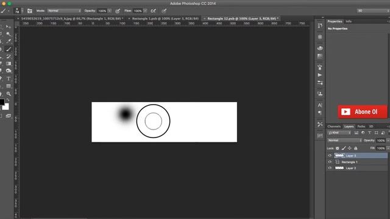390x219 pixels.
Task: Filter layers by type layers
Action: (x=370, y=133)
